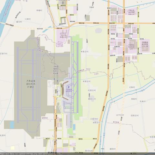Image resolution: width=155 pixels, height=155 pixels.
Task: Select the '济南遥墙国际机场扩建区' expansion area label
Action: click(x=31, y=84)
